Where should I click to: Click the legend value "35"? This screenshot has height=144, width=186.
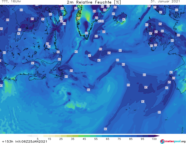[73, 139]
